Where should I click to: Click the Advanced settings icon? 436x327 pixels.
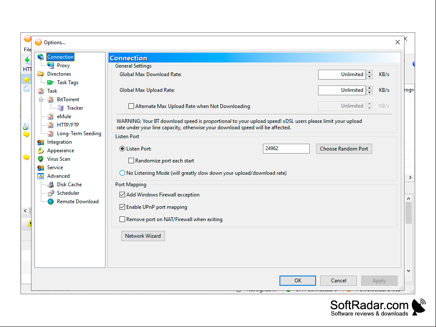pyautogui.click(x=40, y=176)
